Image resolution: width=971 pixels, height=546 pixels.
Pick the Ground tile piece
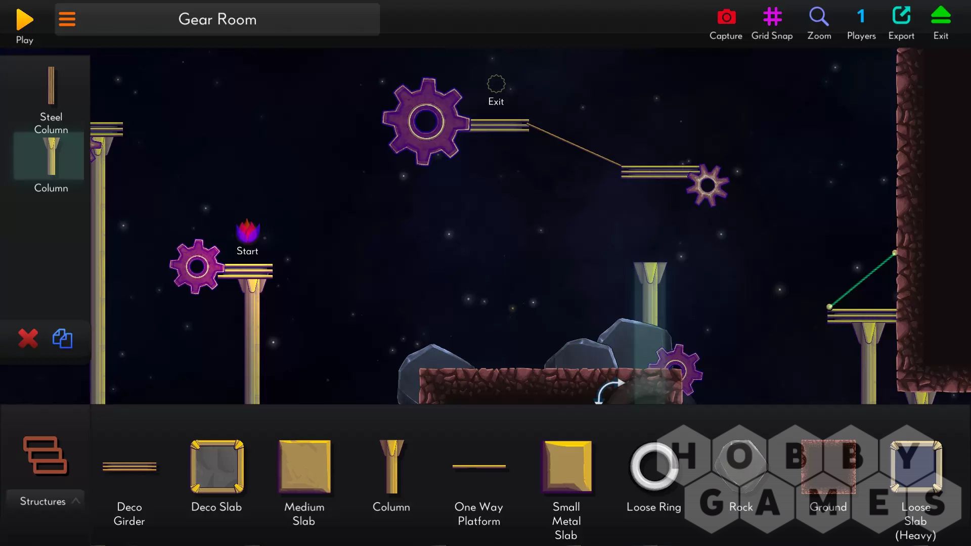(x=828, y=466)
